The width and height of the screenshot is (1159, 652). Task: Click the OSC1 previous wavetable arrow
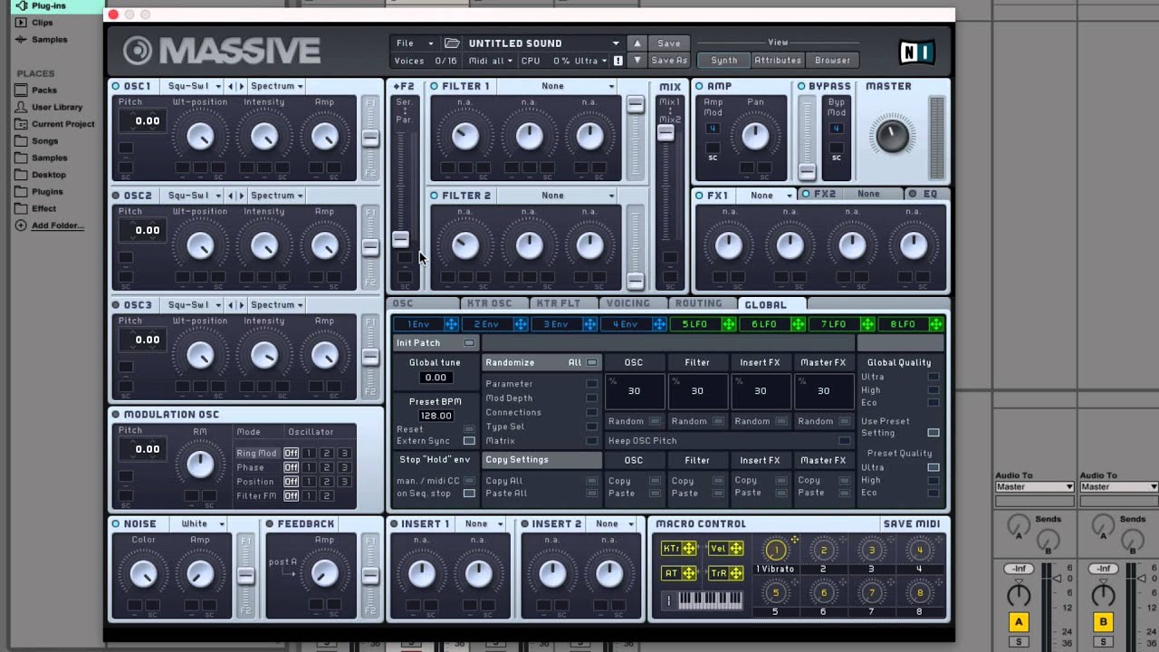point(231,86)
